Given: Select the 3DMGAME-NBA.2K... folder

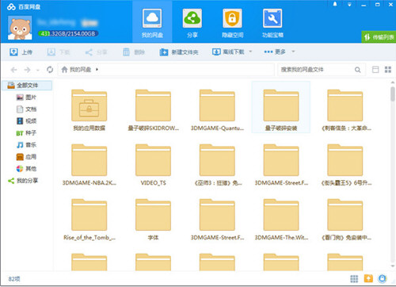Looking at the screenshot, I should 89,165.
